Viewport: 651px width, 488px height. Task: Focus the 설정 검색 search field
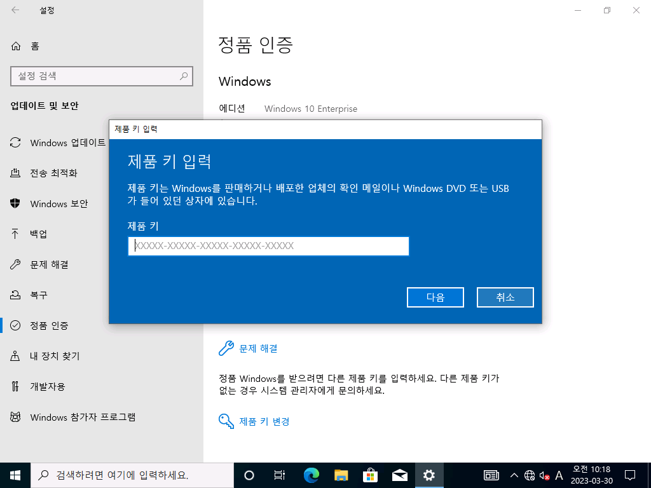tap(101, 76)
